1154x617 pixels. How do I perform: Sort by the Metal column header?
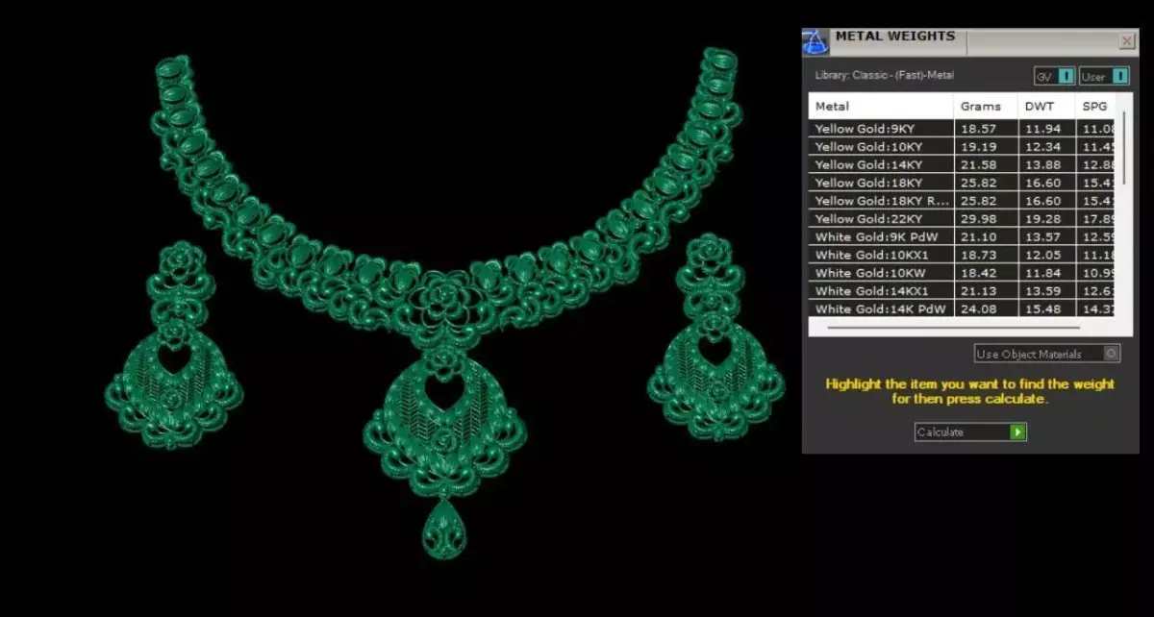pyautogui.click(x=882, y=106)
